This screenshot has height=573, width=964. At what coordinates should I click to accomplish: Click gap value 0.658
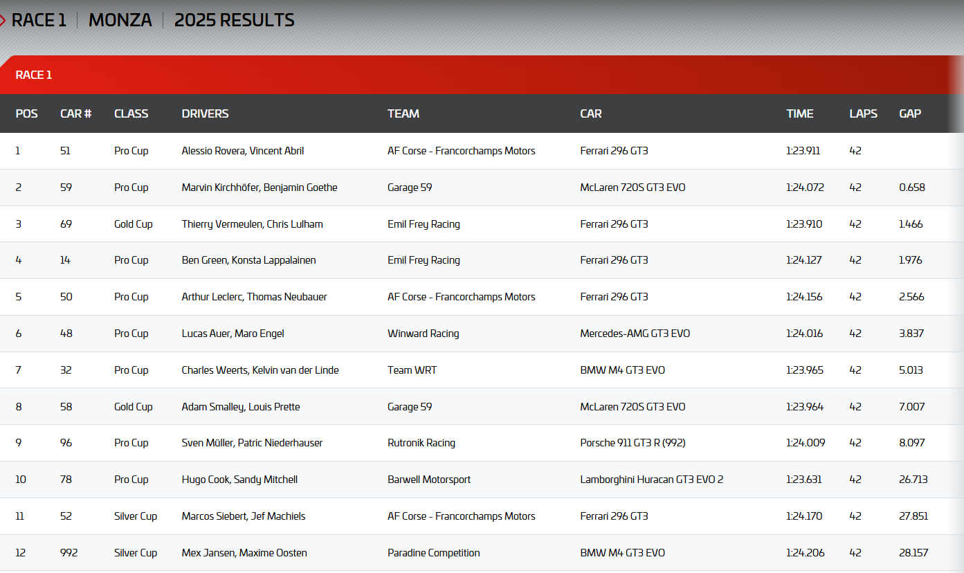click(912, 188)
